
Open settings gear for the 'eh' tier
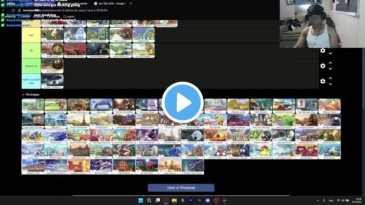tap(323, 50)
